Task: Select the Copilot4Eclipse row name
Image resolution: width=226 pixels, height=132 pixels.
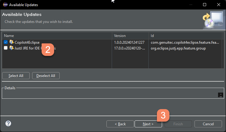Action: coord(27,42)
